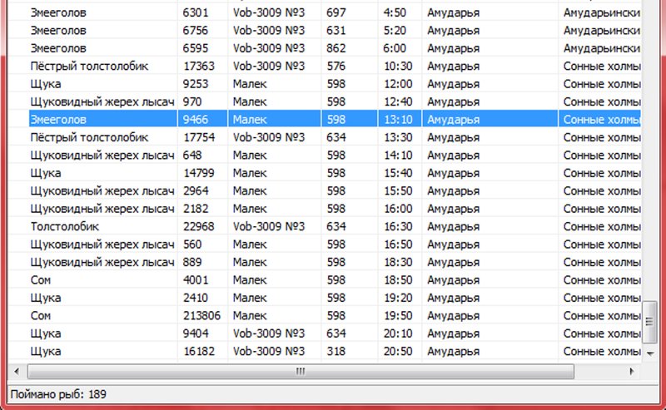Image resolution: width=666 pixels, height=410 pixels.
Task: Click the weight cell 17754
Action: point(199,137)
